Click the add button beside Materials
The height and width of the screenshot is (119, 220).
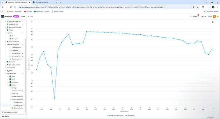coord(23,33)
